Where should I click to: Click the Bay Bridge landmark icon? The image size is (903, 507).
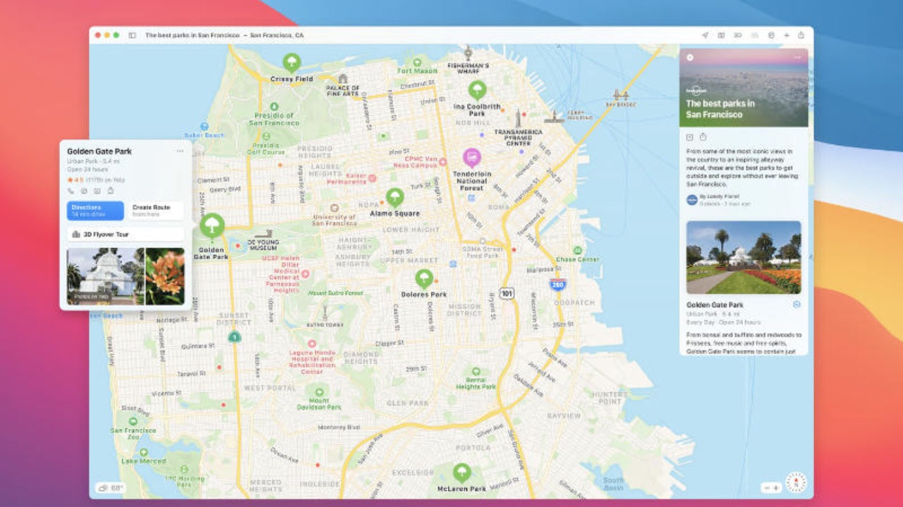pos(622,94)
